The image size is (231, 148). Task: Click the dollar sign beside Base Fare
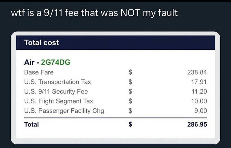tap(131, 72)
